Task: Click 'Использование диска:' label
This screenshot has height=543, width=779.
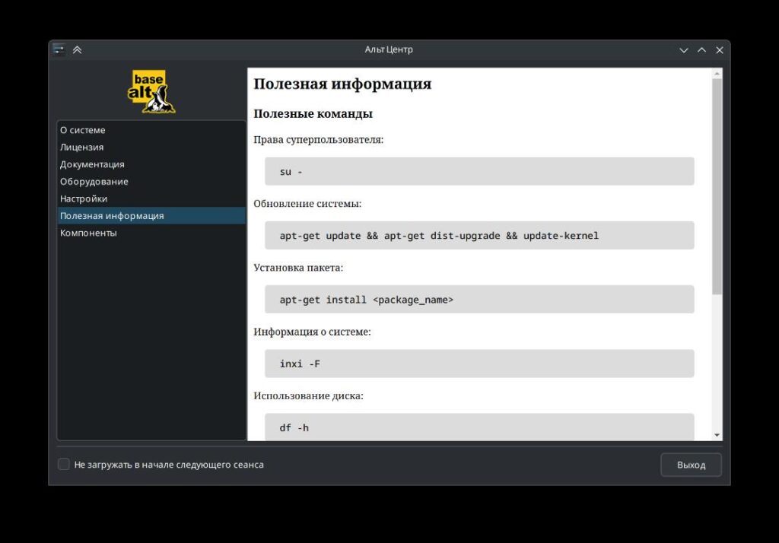Action: [309, 396]
